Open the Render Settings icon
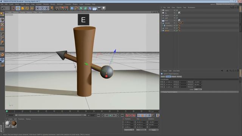 coord(66,8)
